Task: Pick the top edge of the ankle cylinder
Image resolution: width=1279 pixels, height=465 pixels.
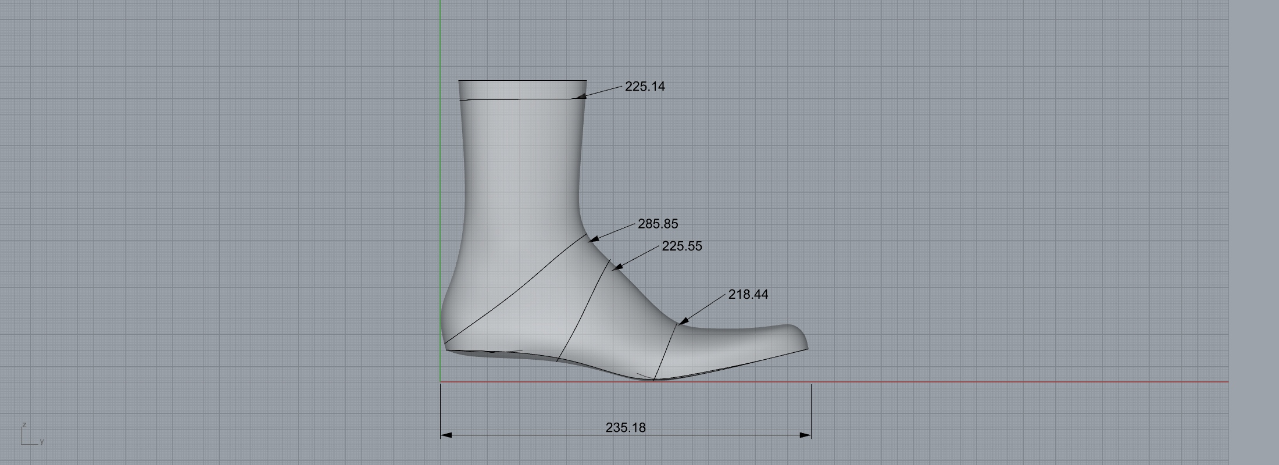Action: click(x=522, y=81)
